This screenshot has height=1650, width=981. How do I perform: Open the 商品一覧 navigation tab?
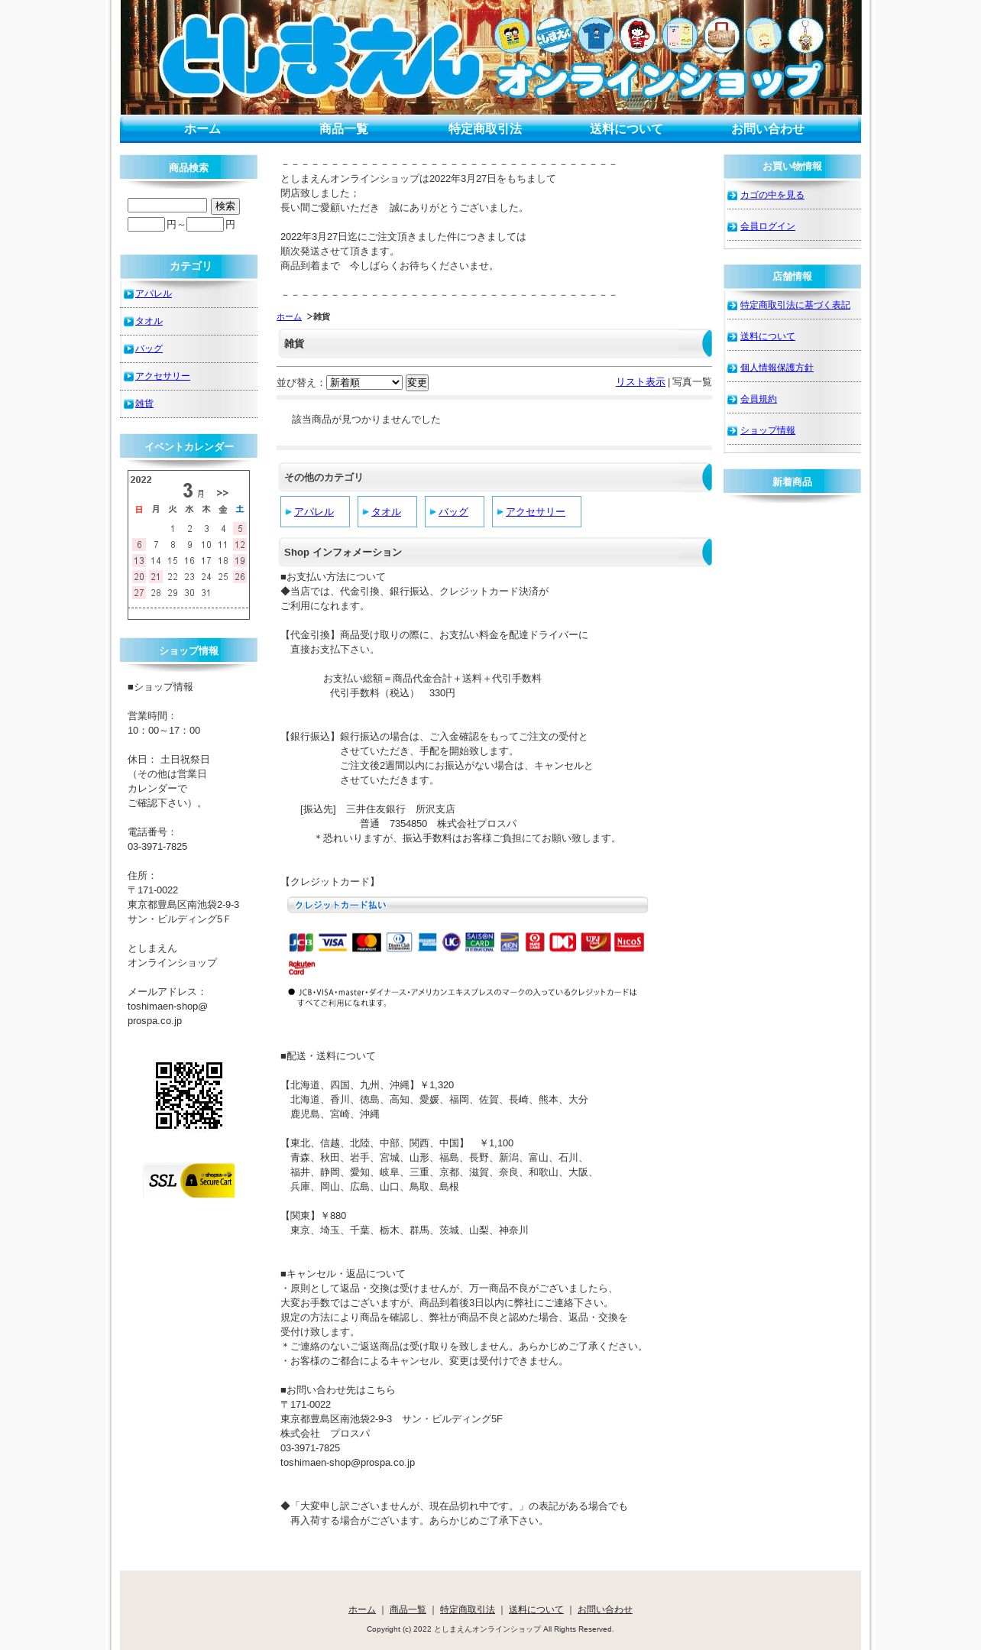pyautogui.click(x=344, y=129)
